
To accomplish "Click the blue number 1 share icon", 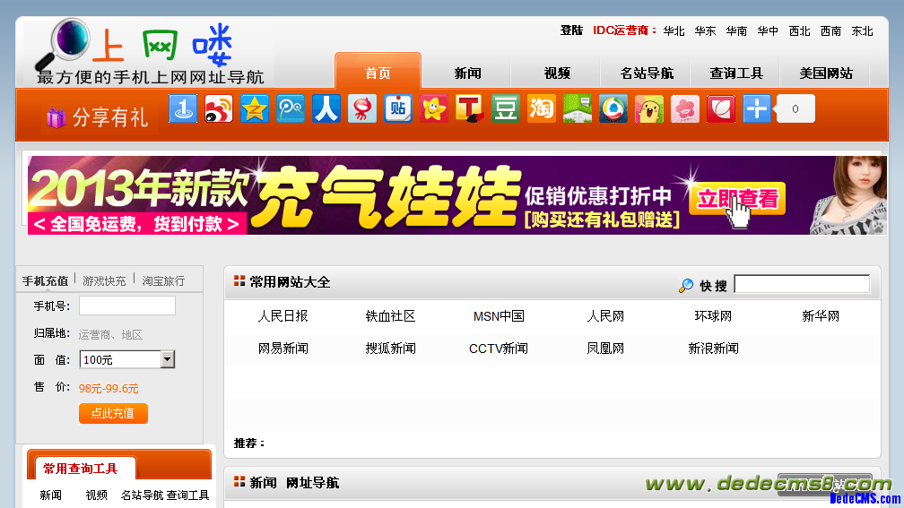I will coord(183,109).
